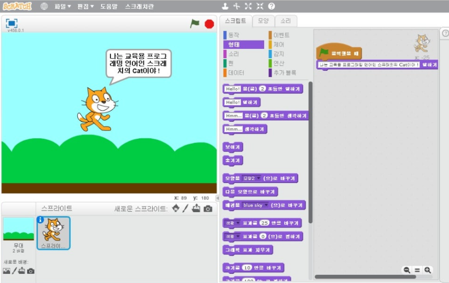This screenshot has height=283, width=449.
Task: Click the Hmm... field in 2초 think block
Action: 233,115
